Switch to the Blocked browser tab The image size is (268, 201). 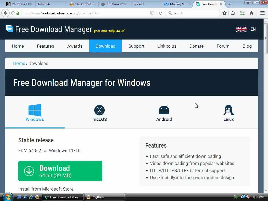coord(146,4)
